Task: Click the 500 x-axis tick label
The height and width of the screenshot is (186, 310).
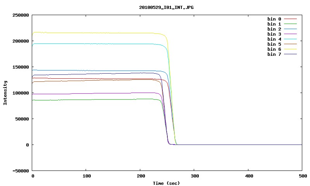Action: coord(303,176)
